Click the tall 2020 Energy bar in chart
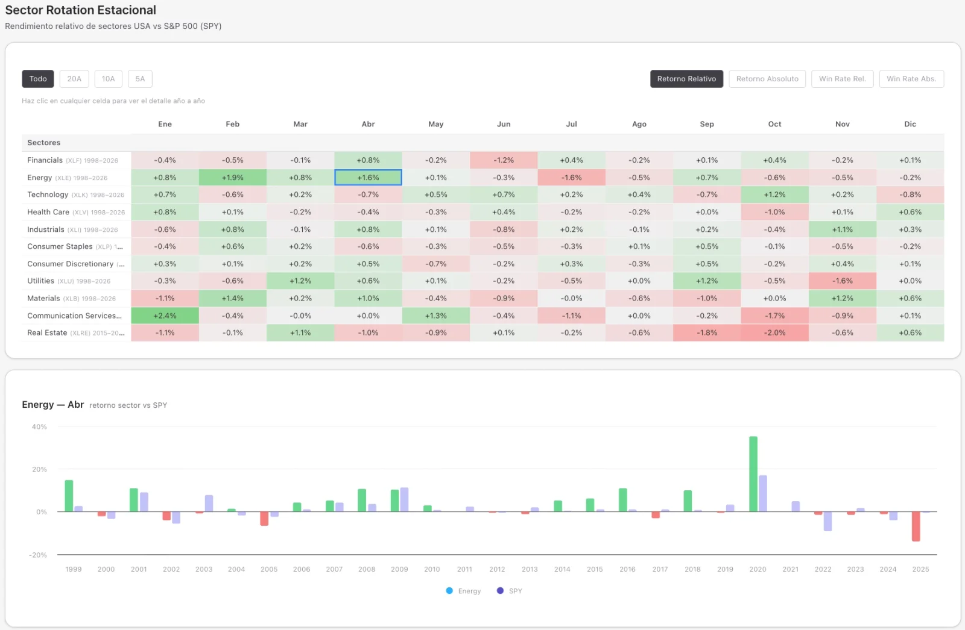 pyautogui.click(x=753, y=474)
